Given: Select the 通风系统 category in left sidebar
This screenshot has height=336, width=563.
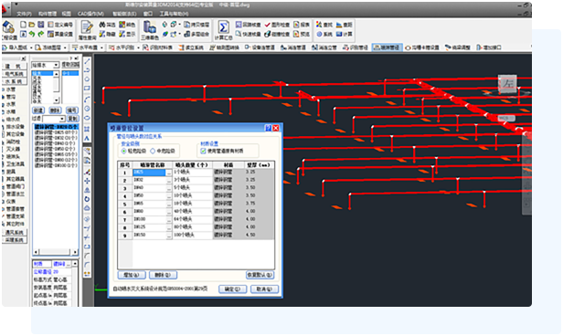Looking at the screenshot, I should pos(15,232).
